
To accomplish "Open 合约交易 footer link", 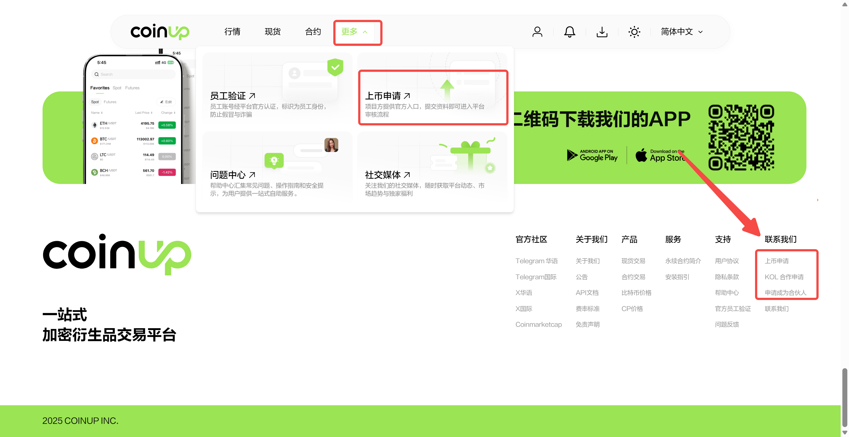I will [633, 277].
